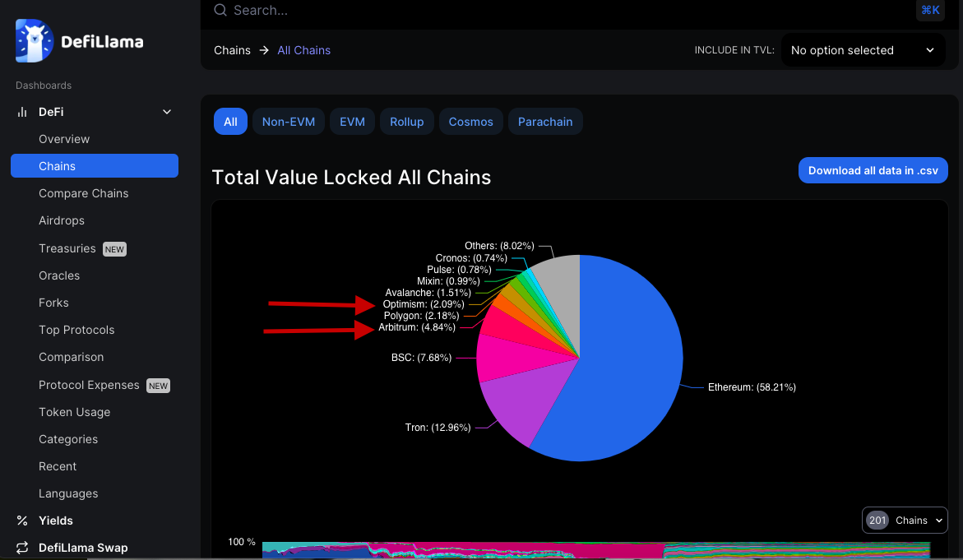Click the Pulse: (0.78%) label
The height and width of the screenshot is (560, 963).
[x=460, y=270]
